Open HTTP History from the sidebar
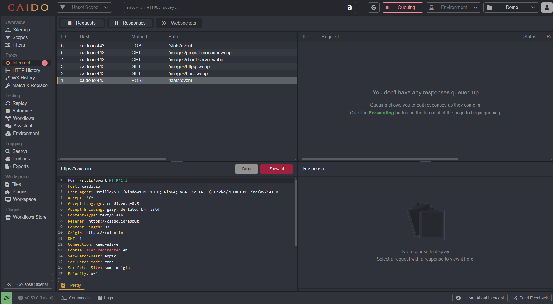The width and height of the screenshot is (553, 304). pos(26,70)
